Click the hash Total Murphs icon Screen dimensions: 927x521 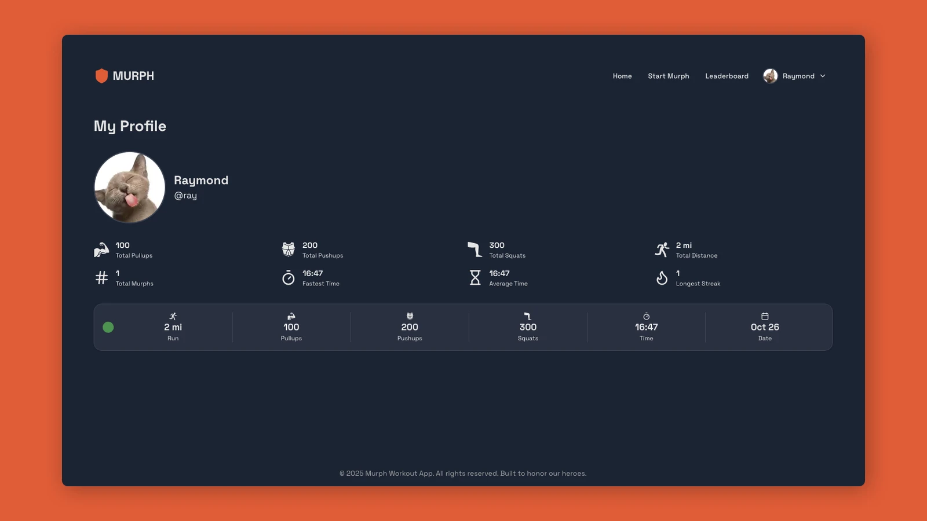tap(101, 278)
